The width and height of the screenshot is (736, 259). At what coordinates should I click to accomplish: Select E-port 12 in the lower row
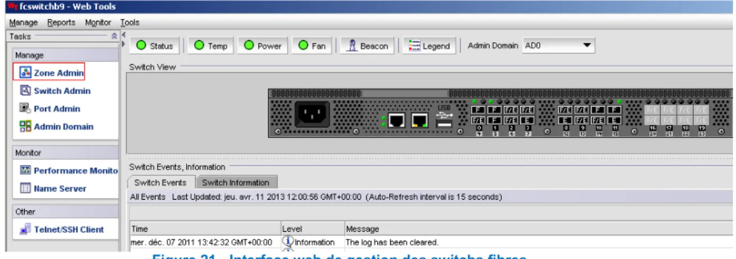click(565, 120)
